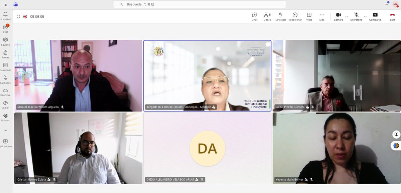Show more apps ellipsis in sidebar
This screenshot has width=401, height=193.
[x=5, y=130]
